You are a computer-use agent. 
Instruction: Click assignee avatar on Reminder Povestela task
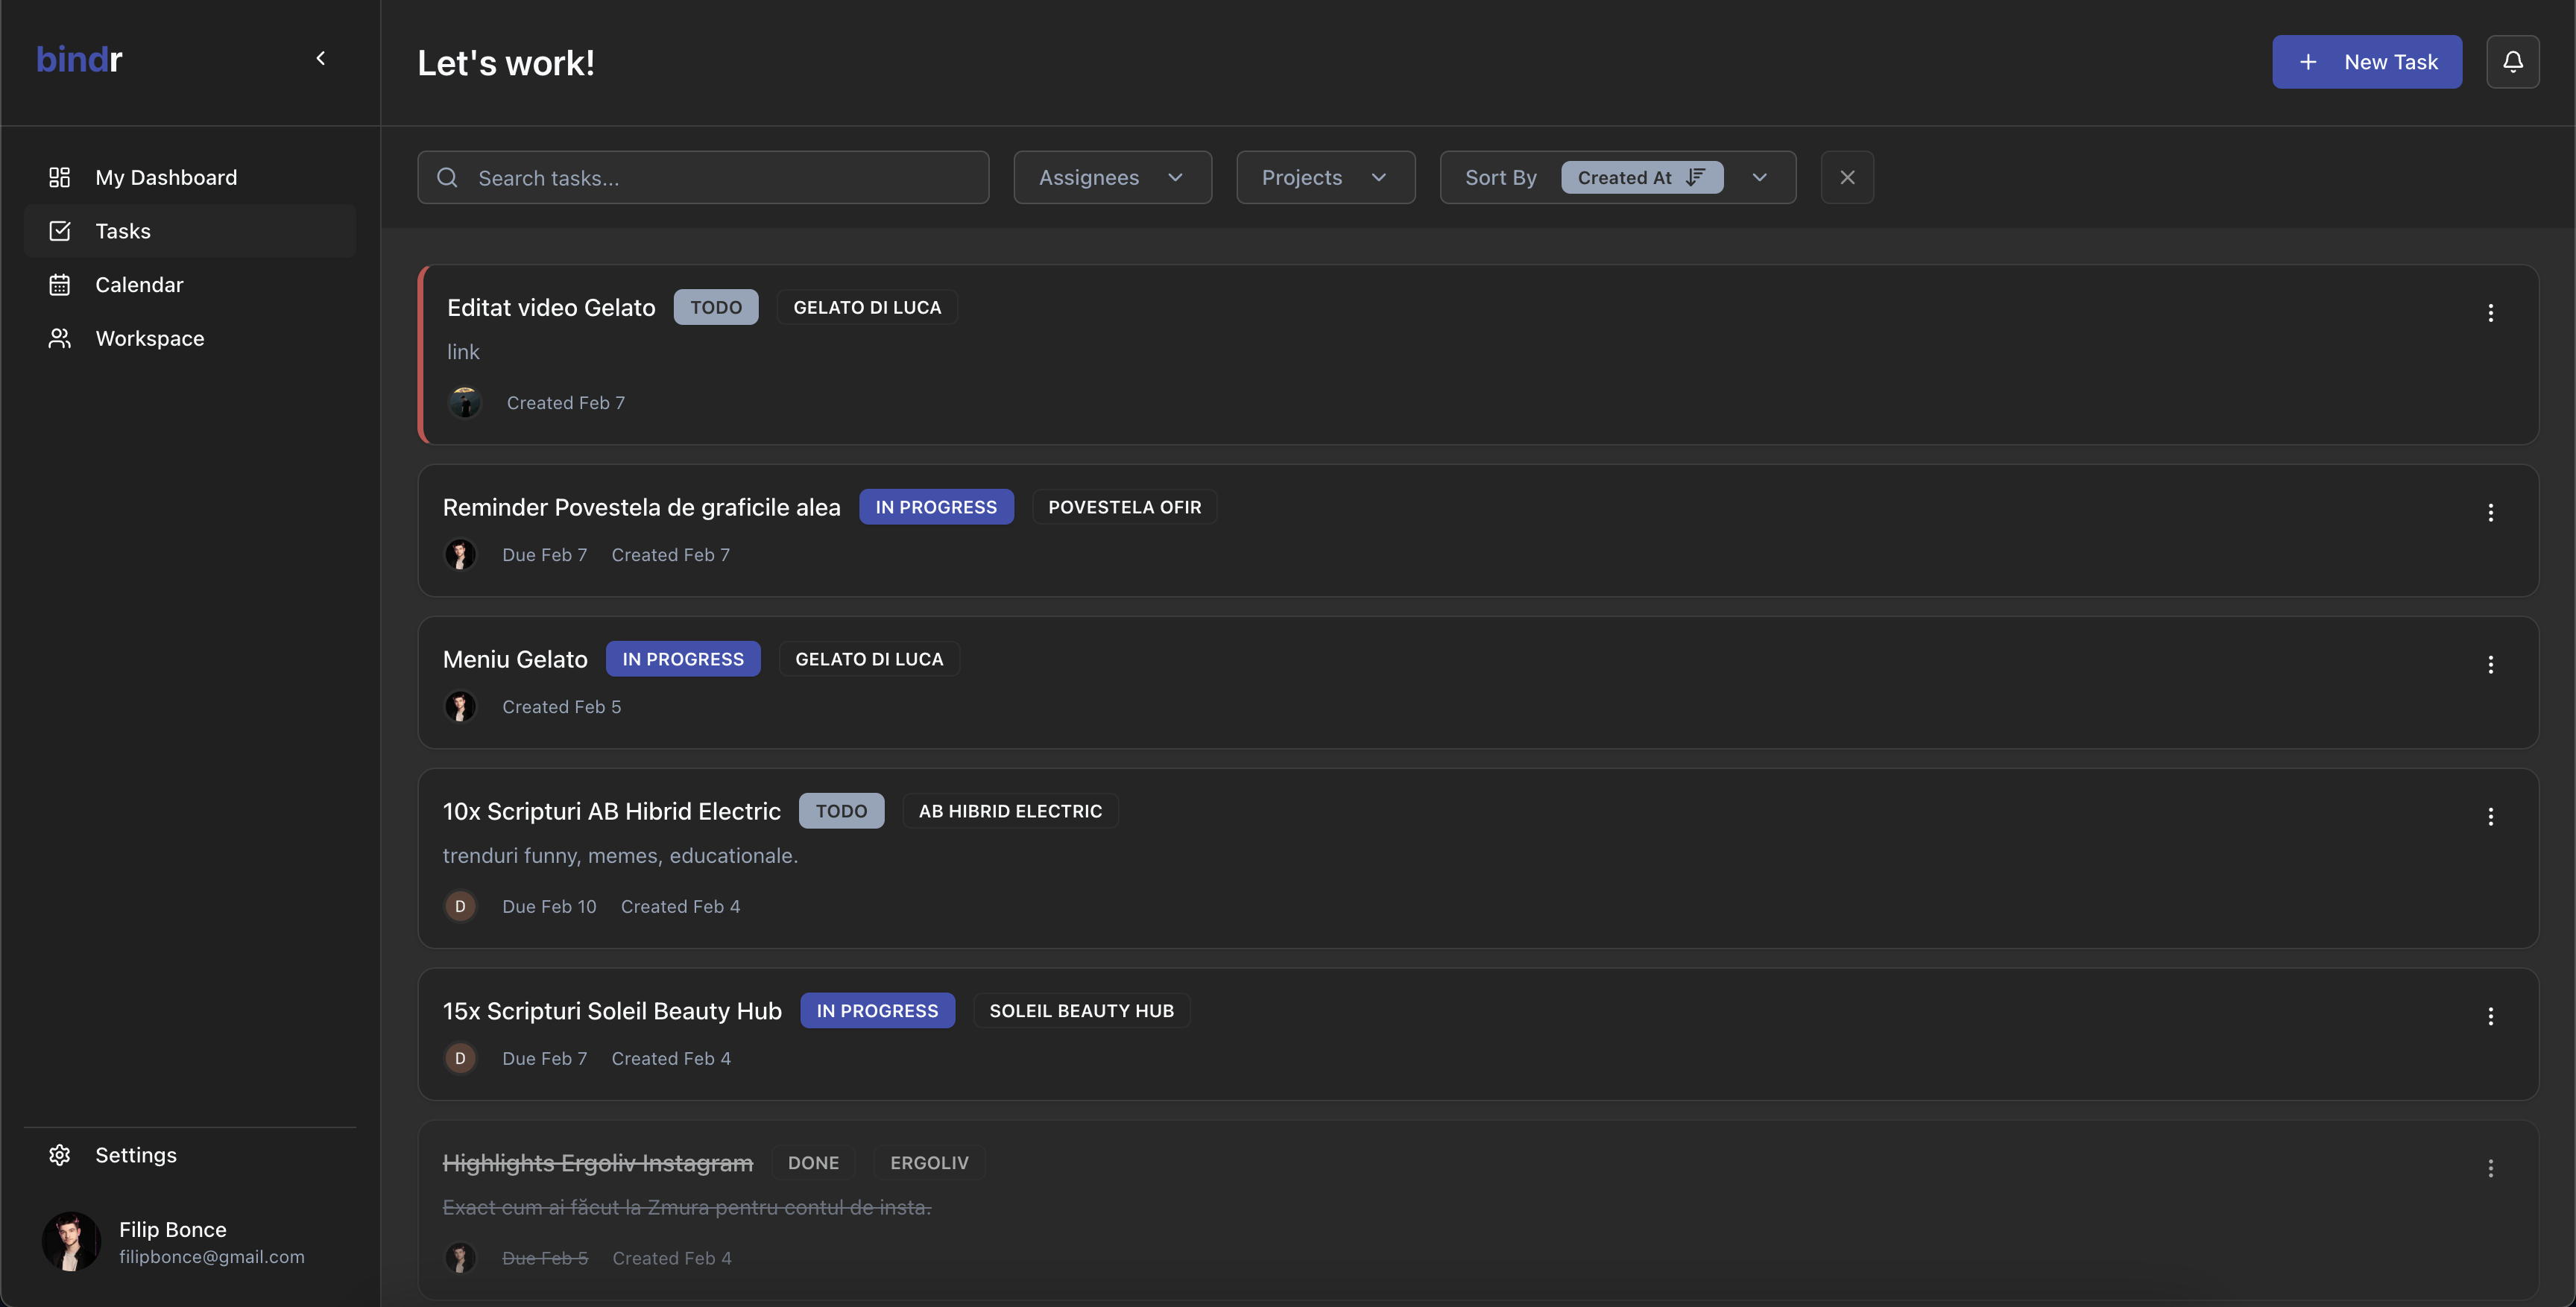pyautogui.click(x=460, y=555)
